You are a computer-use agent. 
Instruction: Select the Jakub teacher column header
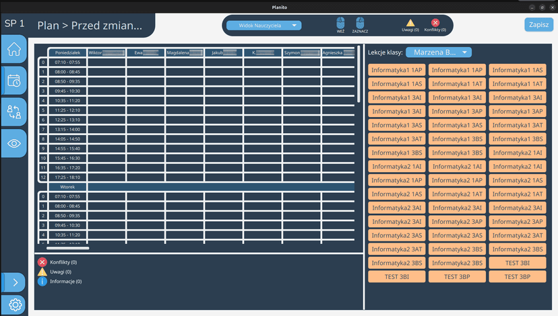224,52
